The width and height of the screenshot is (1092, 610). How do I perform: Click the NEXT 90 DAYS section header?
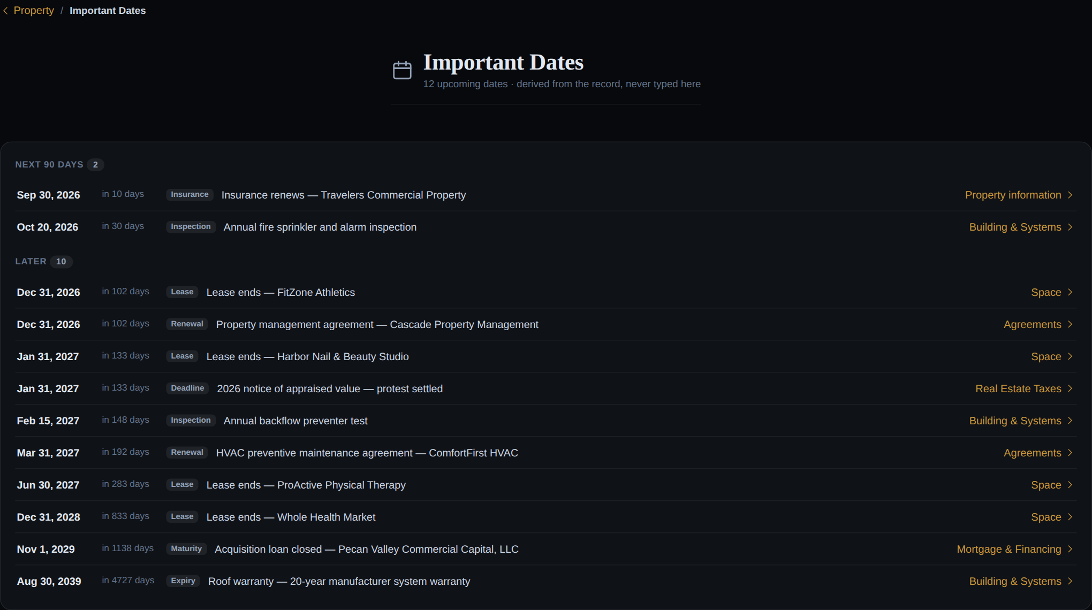[49, 165]
